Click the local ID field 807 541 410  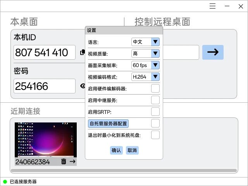pyautogui.click(x=45, y=52)
